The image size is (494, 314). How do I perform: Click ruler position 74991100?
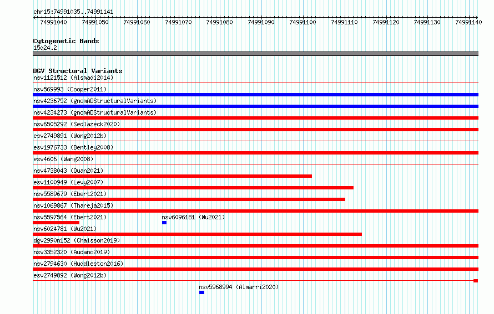(303, 22)
